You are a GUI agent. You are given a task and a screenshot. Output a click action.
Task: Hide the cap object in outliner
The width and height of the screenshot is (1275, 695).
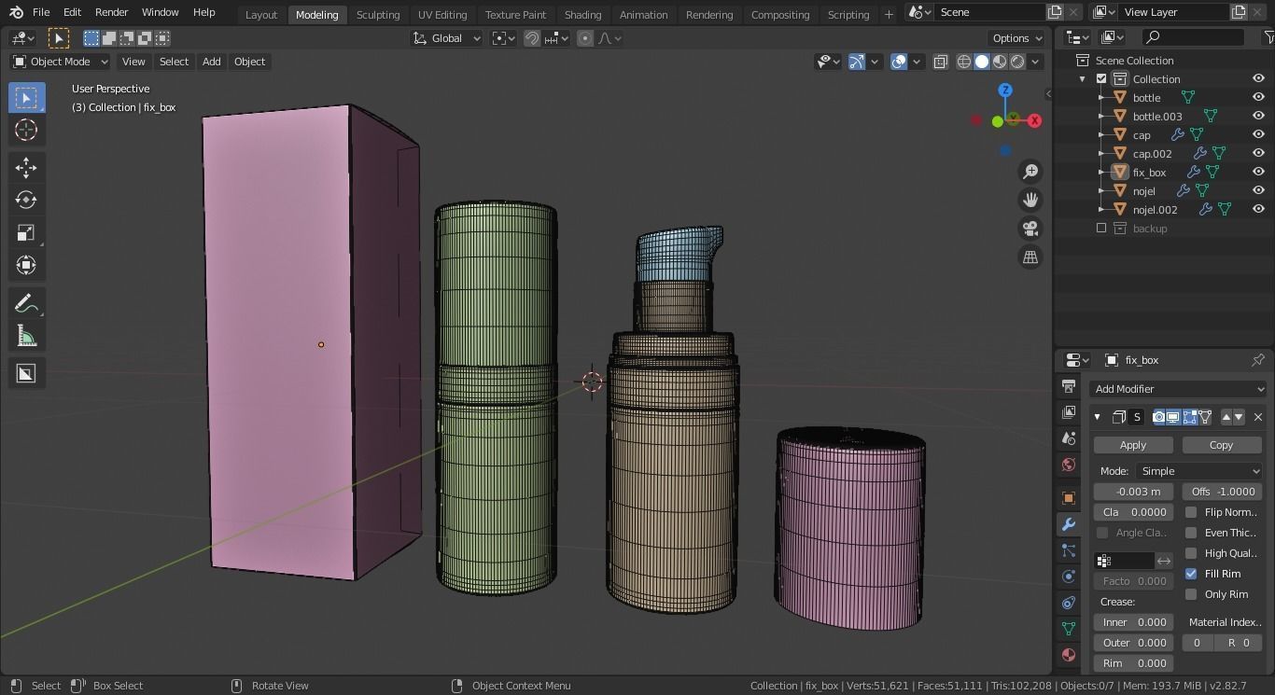[x=1258, y=135]
